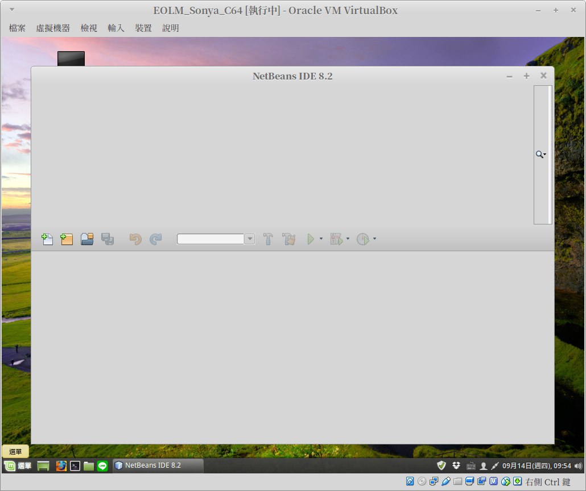This screenshot has width=586, height=491.
Task: Open the LINE app icon in panel
Action: coord(102,465)
